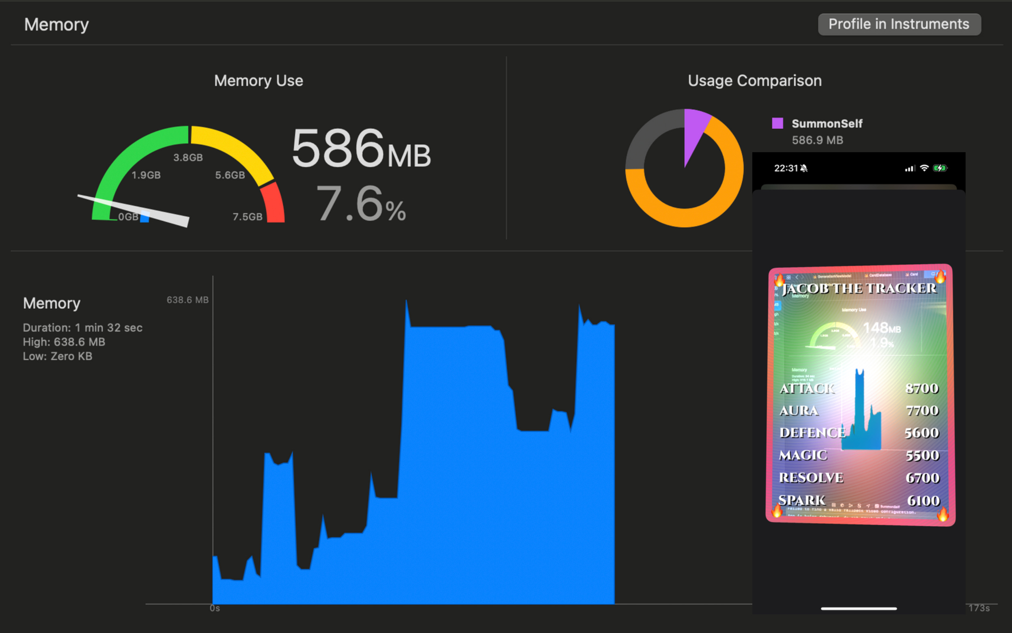The width and height of the screenshot is (1012, 633).
Task: Click the charging battery icon on phone
Action: tap(940, 168)
